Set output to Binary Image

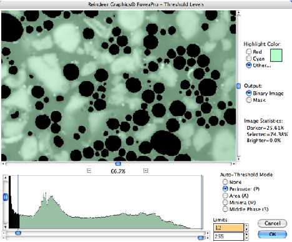(249, 93)
